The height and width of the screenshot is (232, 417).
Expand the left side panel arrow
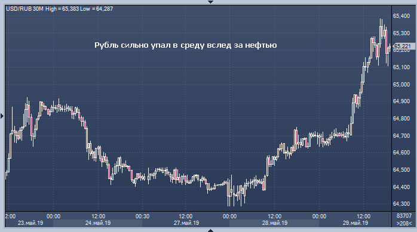pyautogui.click(x=2, y=116)
